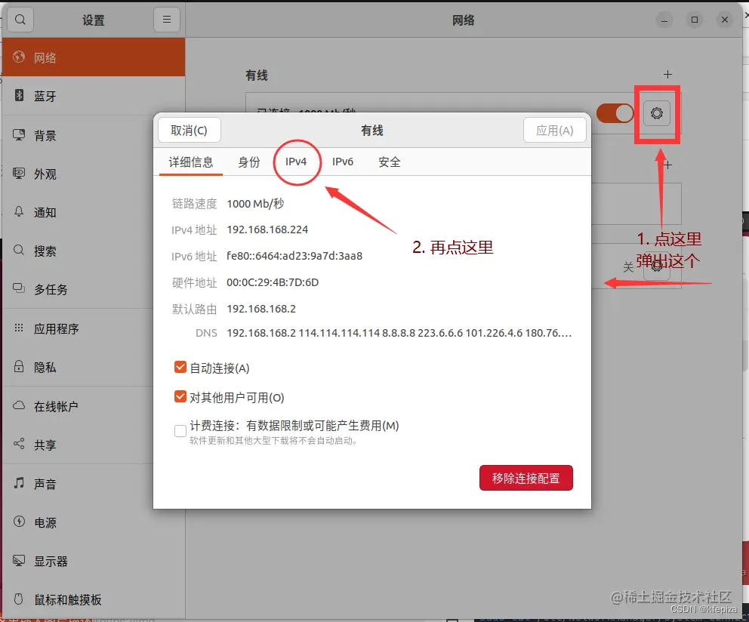
Task: Open the hamburger menu in Settings titlebar
Action: point(166,19)
